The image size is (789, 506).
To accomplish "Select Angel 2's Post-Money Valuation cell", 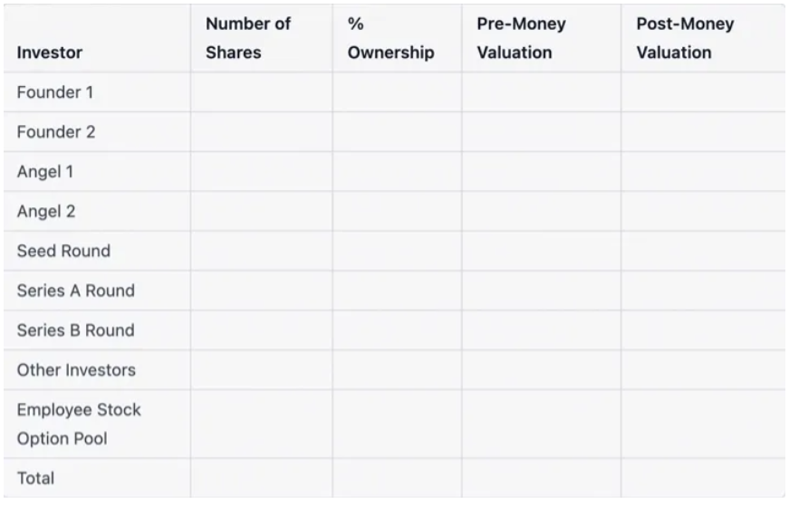I will (703, 212).
